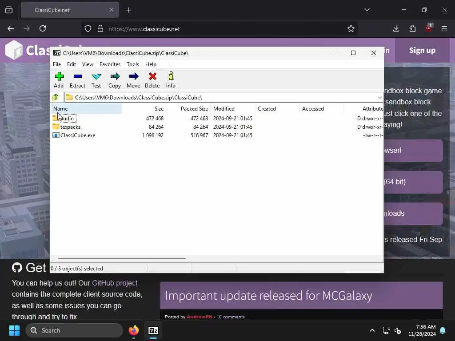455x341 pixels.
Task: Click the Extract toolbar icon
Action: tap(77, 80)
